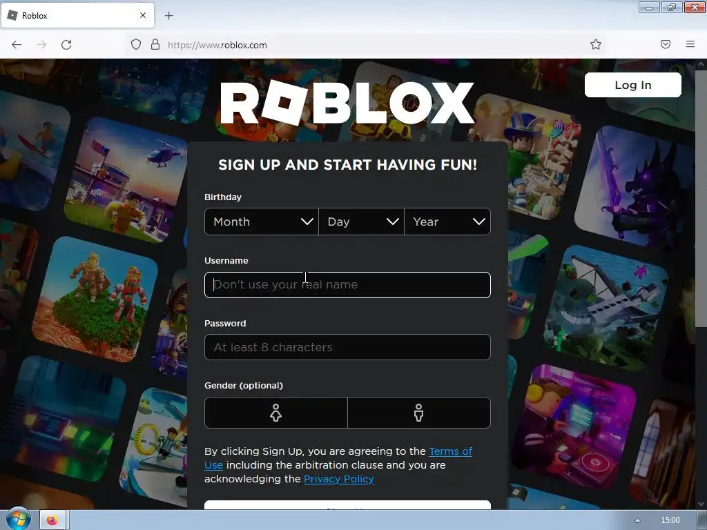Minimize the browser window
This screenshot has height=530, width=707.
649,7
